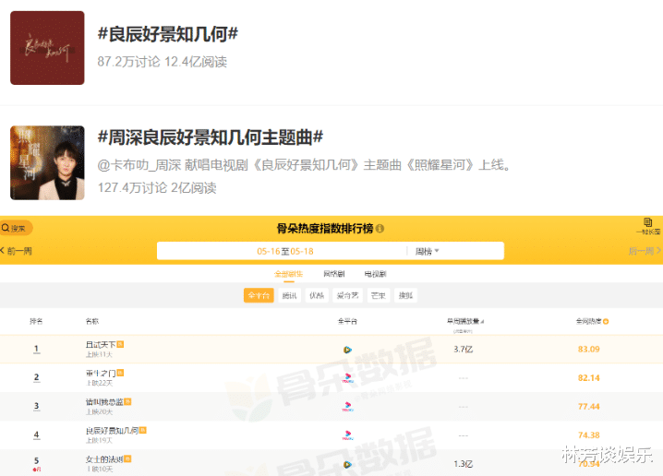Click orange icon beside 全网热度 header
Viewport: 663px width, 476px height.
click(606, 321)
